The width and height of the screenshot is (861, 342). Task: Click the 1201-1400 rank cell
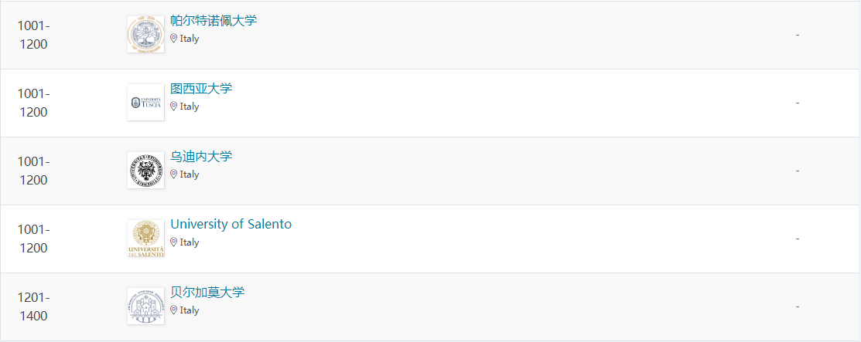pyautogui.click(x=32, y=306)
